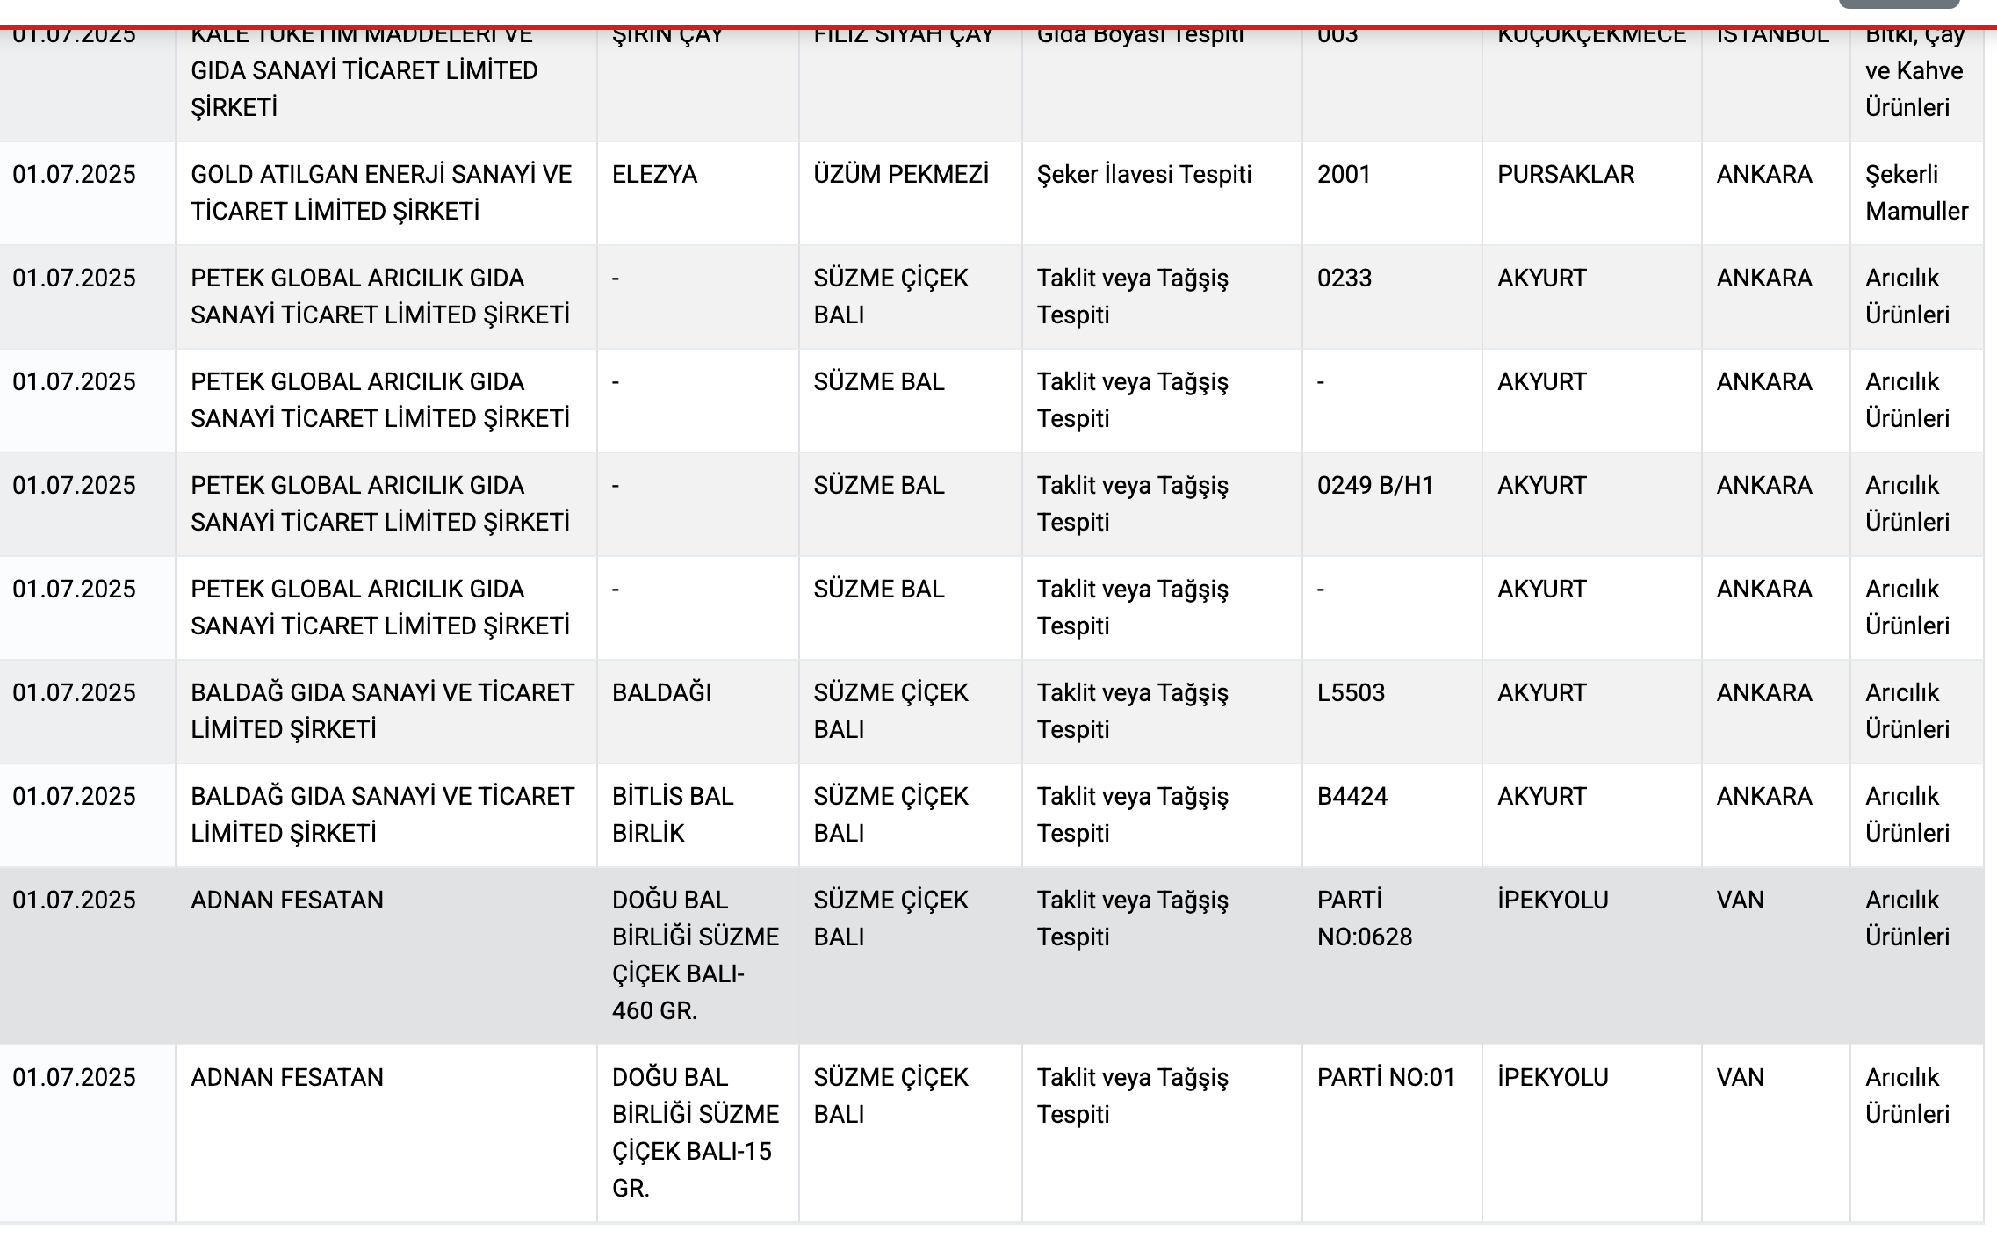The width and height of the screenshot is (1997, 1237).
Task: Select Şekerli Mamuller category cell
Action: click(1916, 193)
